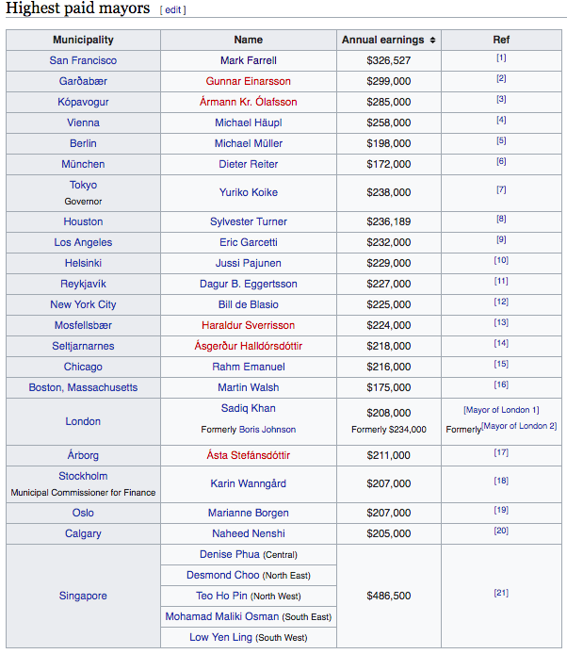Open Mayor of London 1 footnote
The height and width of the screenshot is (654, 567).
501,410
